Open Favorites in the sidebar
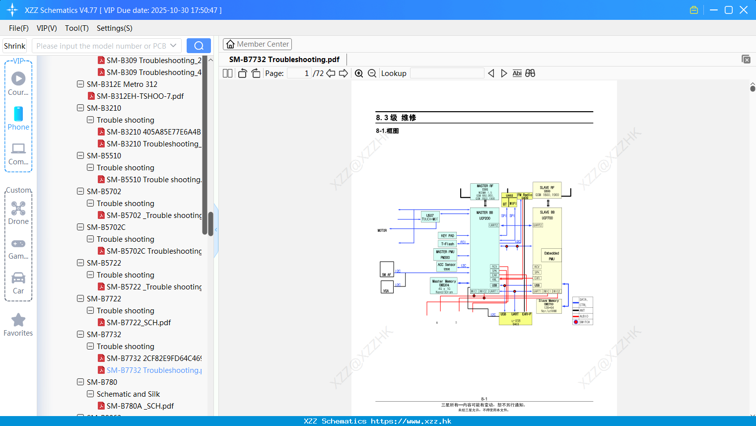 click(x=18, y=325)
